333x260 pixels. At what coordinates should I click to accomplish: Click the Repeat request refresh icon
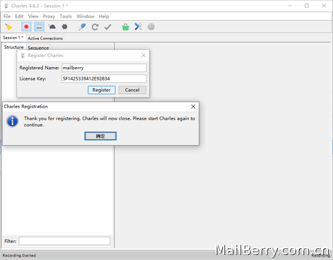(95, 27)
